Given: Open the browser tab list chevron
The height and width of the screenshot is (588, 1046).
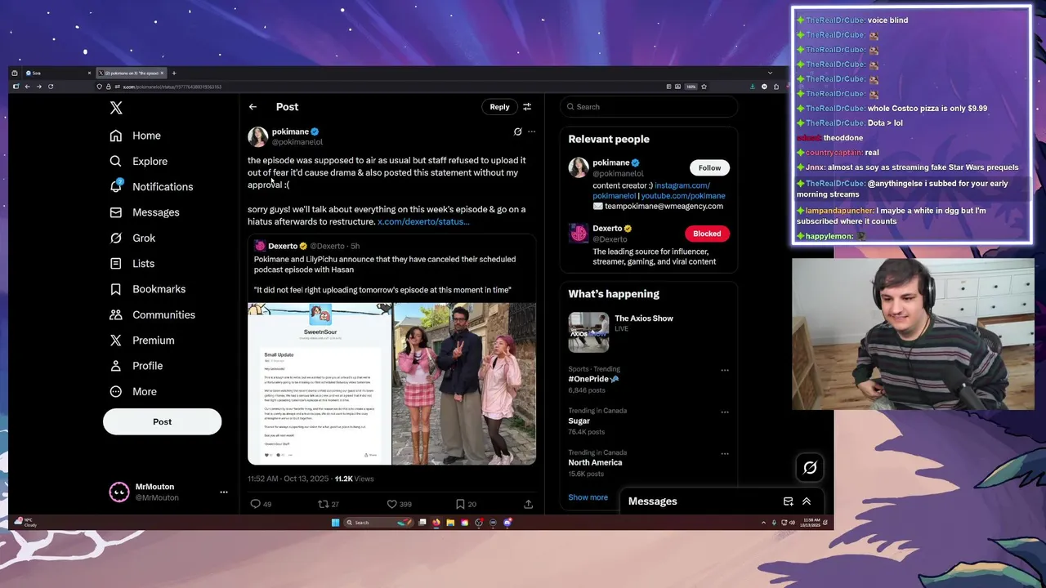Looking at the screenshot, I should pos(770,73).
